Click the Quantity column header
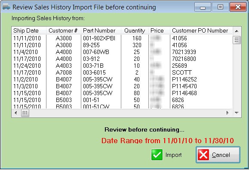This screenshot has width=249, height=171. pos(135,30)
